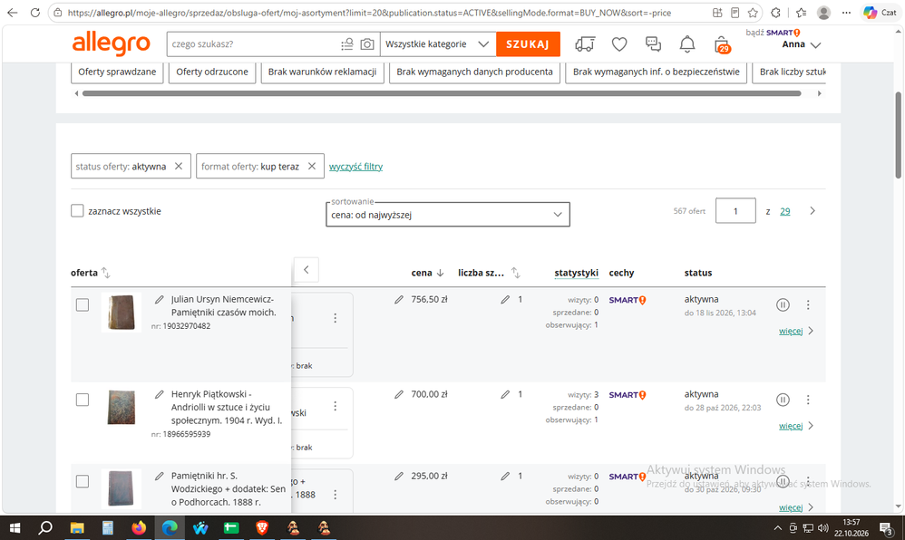Focus the 'czego szukasz?' search field
The image size is (905, 540).
click(x=254, y=44)
